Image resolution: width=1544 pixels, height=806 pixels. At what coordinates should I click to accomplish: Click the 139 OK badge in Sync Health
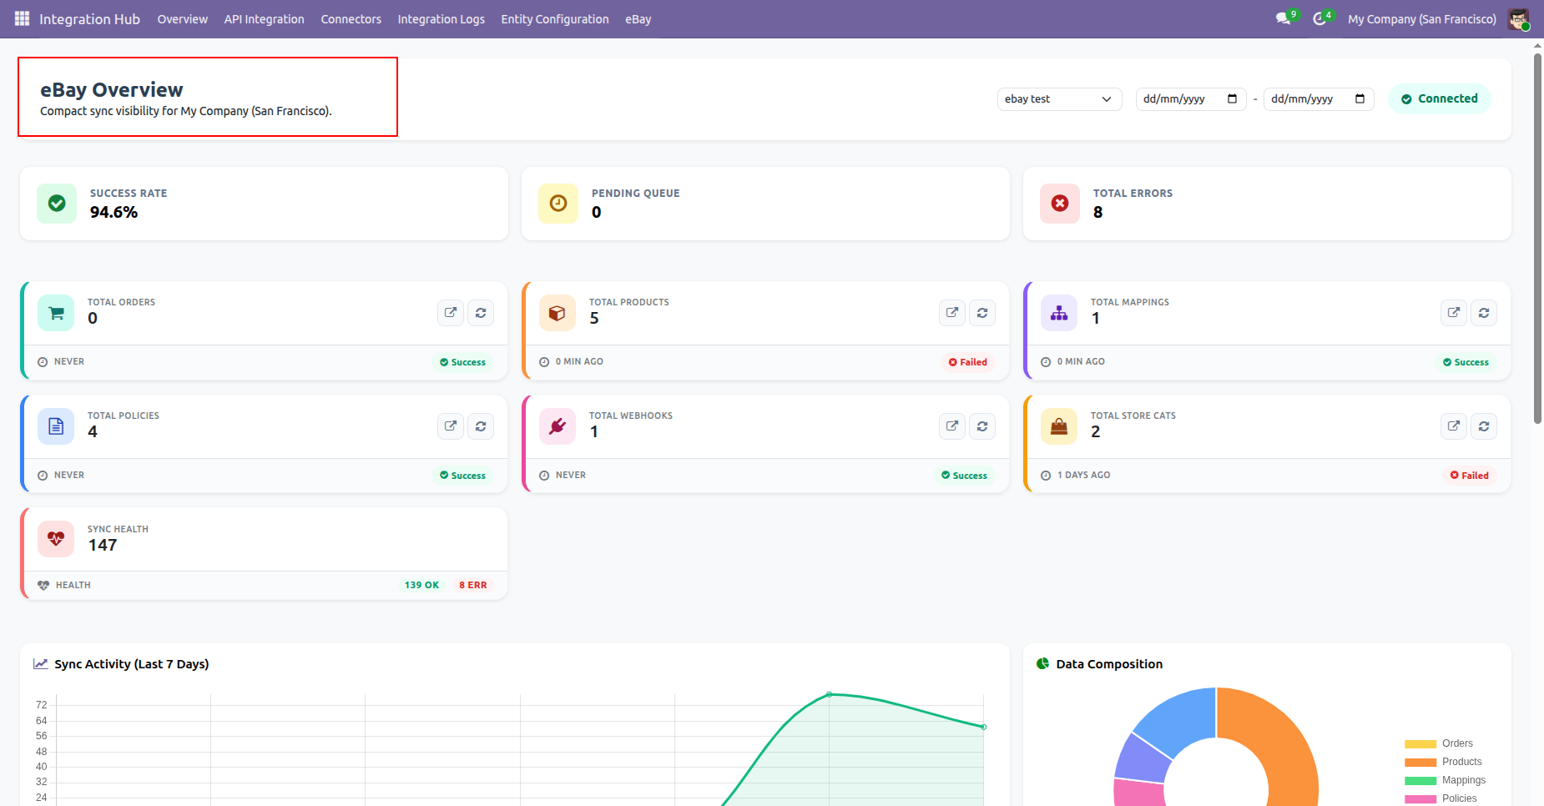coord(421,585)
